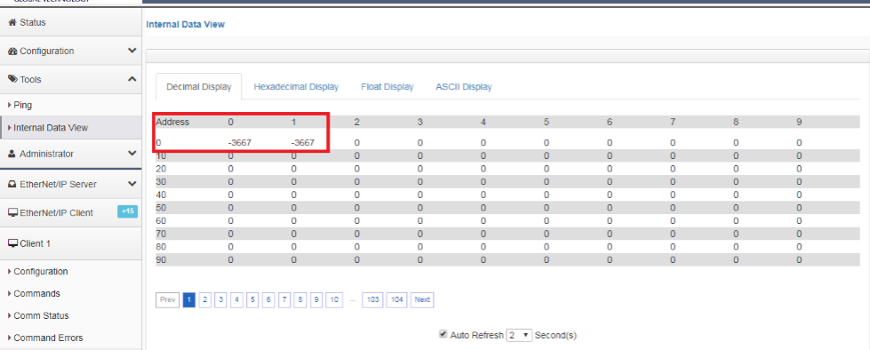
Task: Go to page 103
Action: (x=373, y=299)
